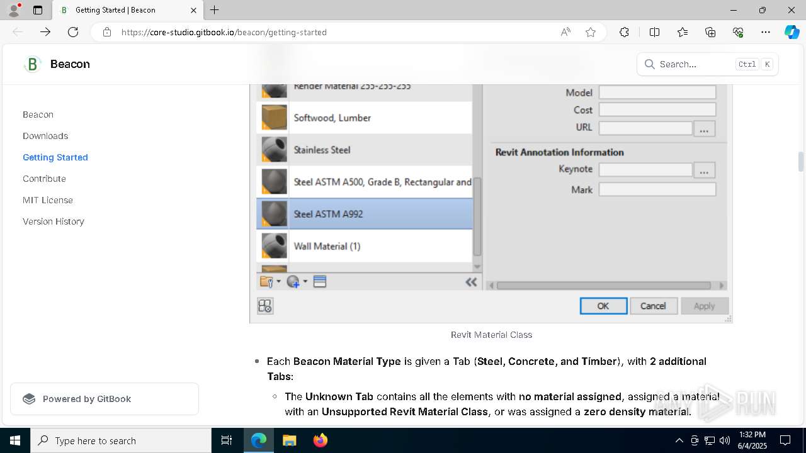Open the Collections icon
The width and height of the screenshot is (806, 453).
tap(710, 32)
